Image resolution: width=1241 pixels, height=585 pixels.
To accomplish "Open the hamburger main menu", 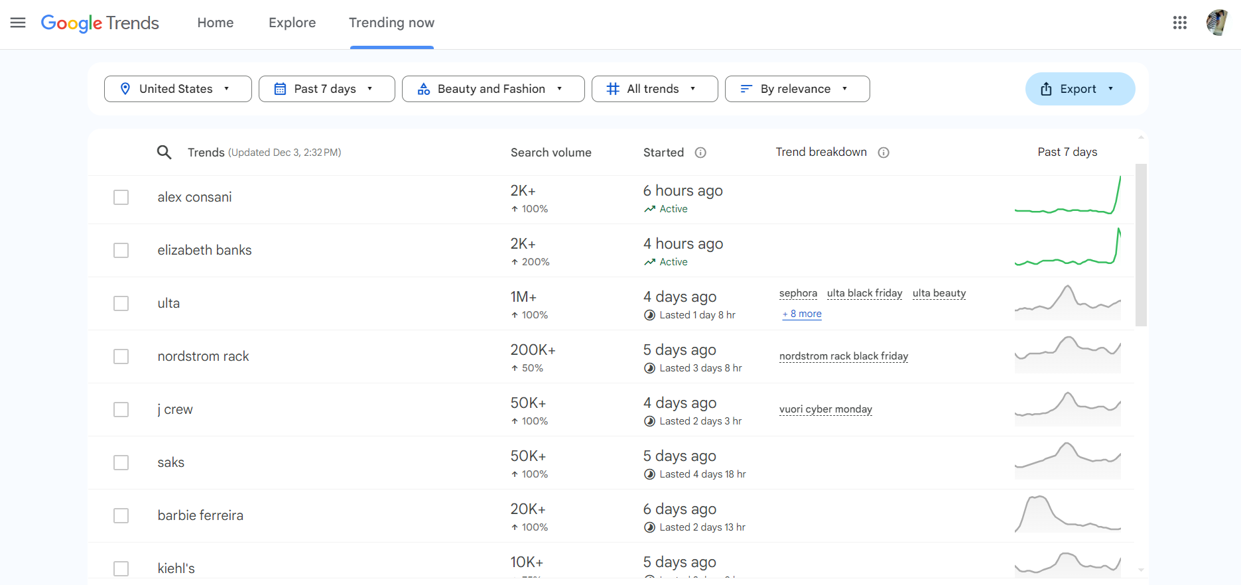I will (x=18, y=23).
